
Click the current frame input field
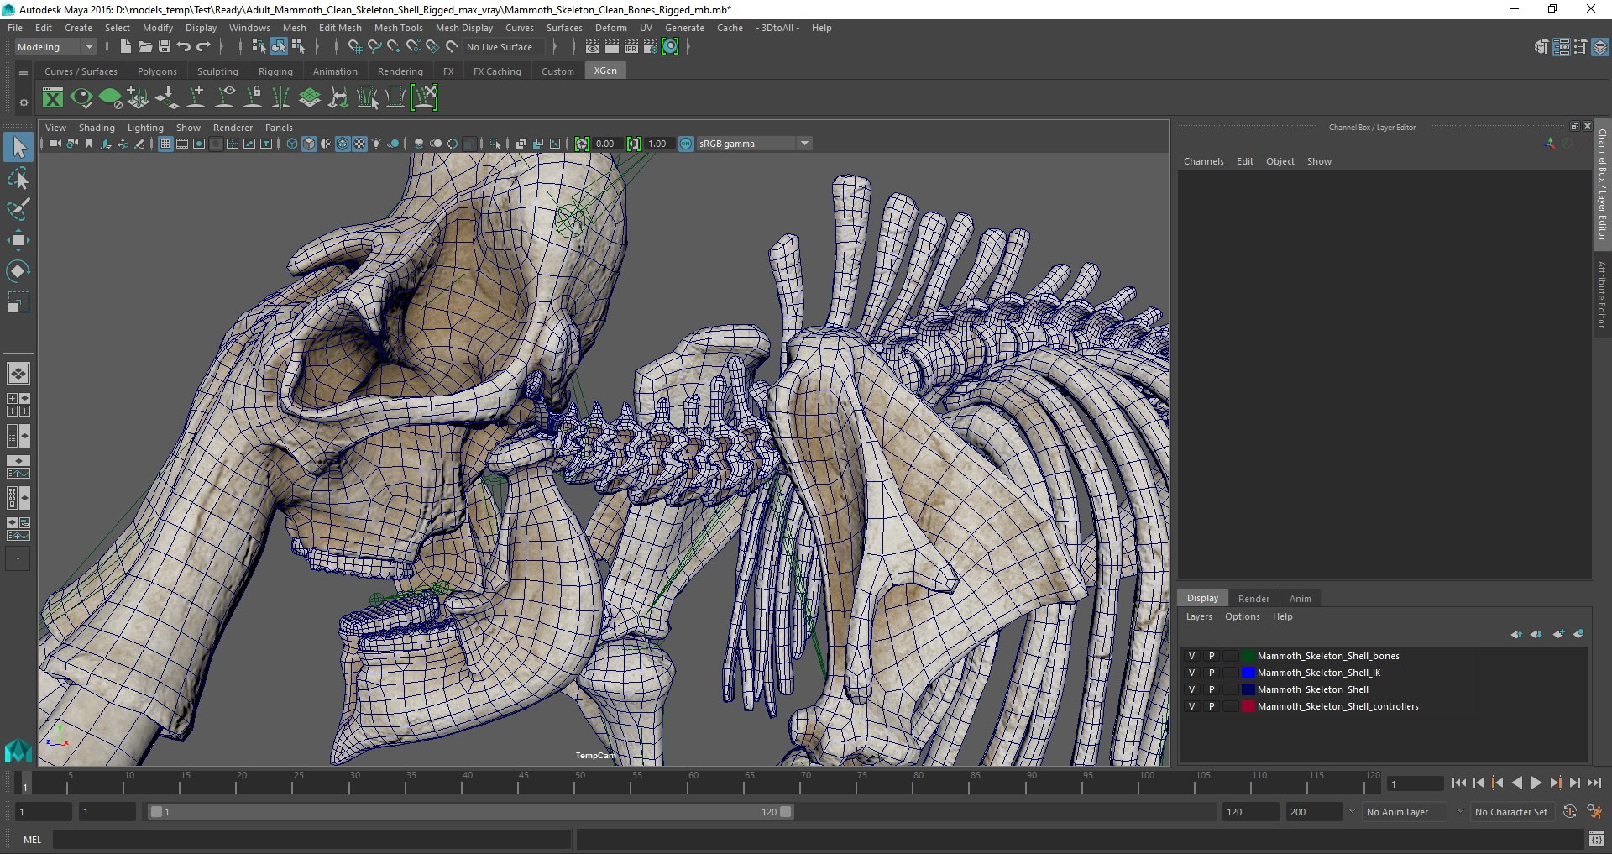1416,783
